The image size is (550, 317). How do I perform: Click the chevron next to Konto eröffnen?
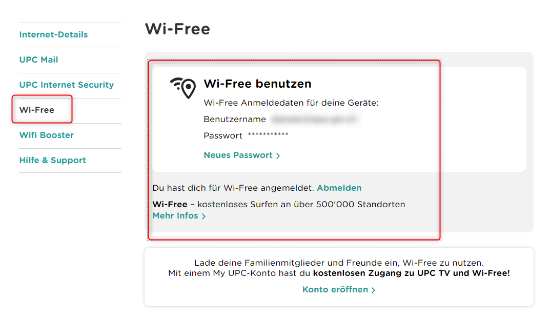[x=373, y=290]
